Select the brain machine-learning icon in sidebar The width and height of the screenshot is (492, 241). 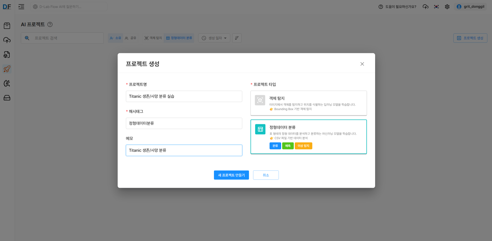tap(7, 83)
